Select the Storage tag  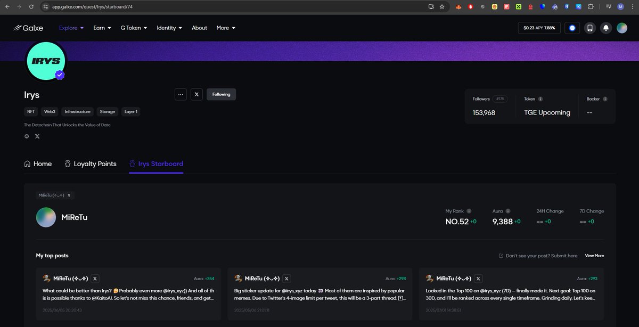tap(108, 112)
